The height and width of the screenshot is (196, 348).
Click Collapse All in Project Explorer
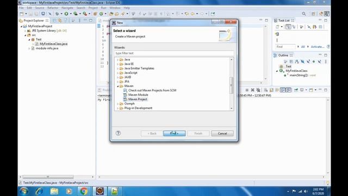(x=54, y=21)
